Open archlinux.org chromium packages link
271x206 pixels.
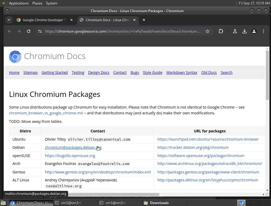pyautogui.click(x=210, y=164)
